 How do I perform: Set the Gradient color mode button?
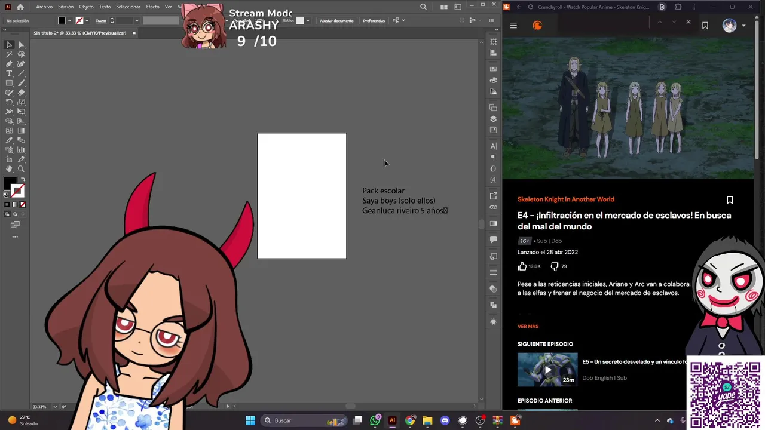click(15, 205)
